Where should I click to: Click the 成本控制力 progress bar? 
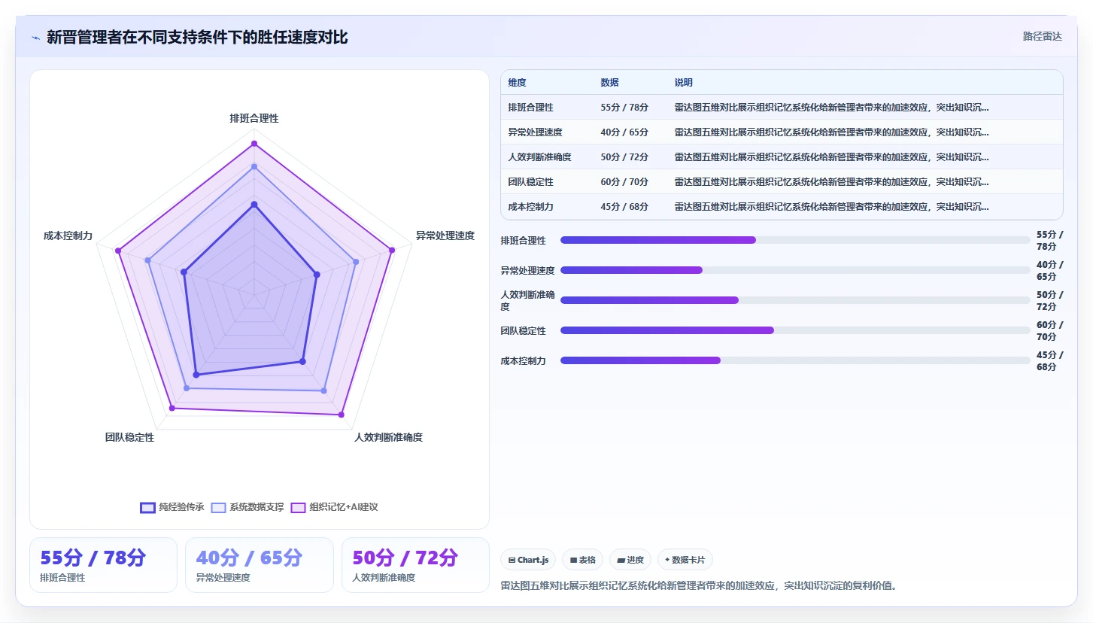coord(795,360)
